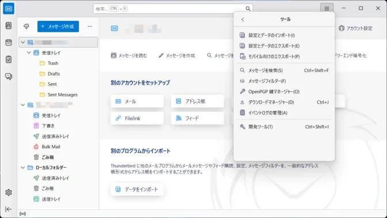The height and width of the screenshot is (218, 387).
Task: Select first account's 受信トレイ folder
Action: coord(58,52)
